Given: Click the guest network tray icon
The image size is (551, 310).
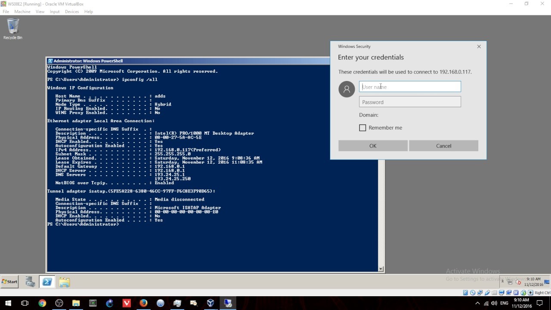Looking at the screenshot, I should click(510, 282).
